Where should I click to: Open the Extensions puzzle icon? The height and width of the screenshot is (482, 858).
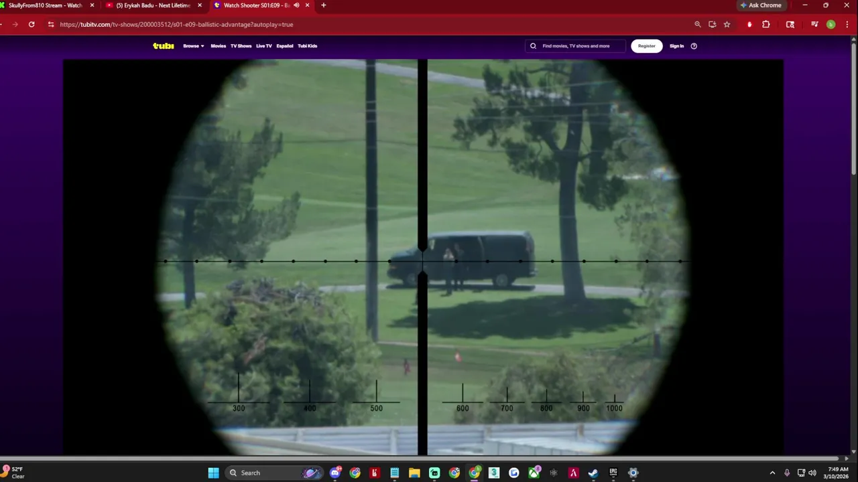pos(766,24)
